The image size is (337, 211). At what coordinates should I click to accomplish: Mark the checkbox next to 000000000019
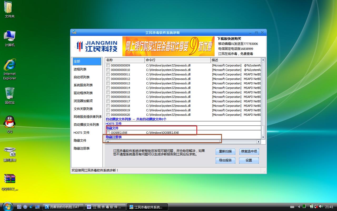click(108, 110)
